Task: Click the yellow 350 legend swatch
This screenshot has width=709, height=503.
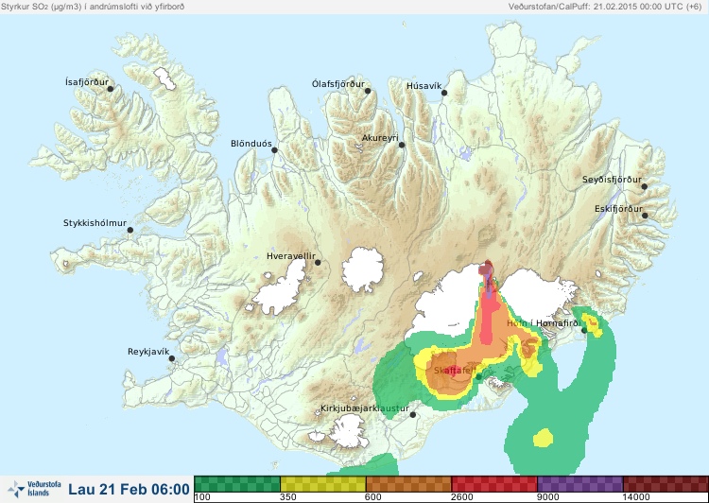Action: pos(323,484)
